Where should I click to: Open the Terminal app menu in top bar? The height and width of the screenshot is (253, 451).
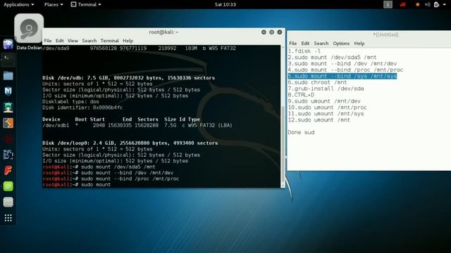pos(86,4)
